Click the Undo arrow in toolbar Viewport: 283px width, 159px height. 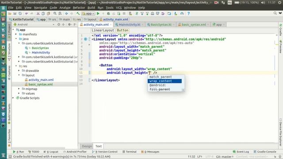(x=27, y=14)
